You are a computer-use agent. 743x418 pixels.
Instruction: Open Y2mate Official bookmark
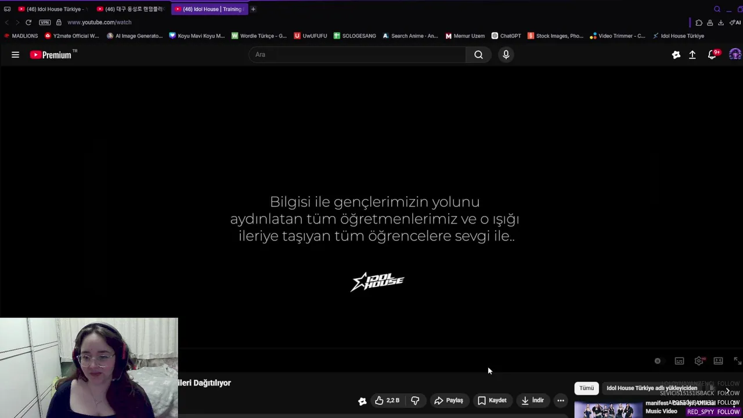tap(72, 36)
